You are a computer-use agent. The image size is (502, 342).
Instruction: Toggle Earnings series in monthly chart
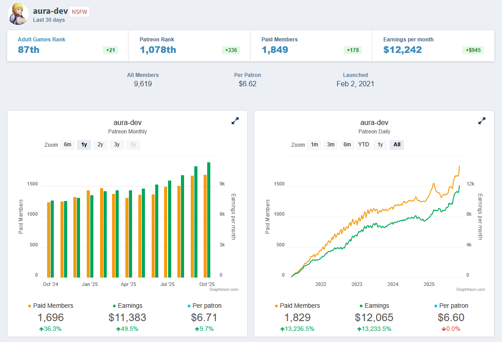[x=128, y=306]
